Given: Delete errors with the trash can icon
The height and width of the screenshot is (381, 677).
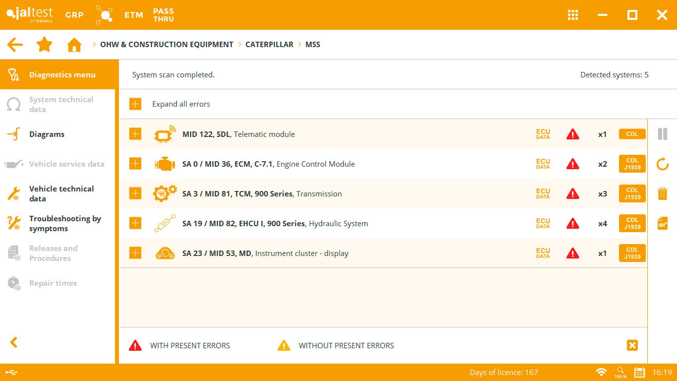Looking at the screenshot, I should (x=662, y=193).
